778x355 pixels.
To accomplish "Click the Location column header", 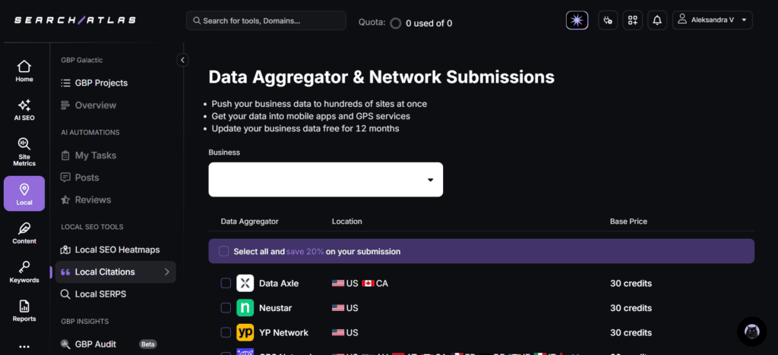I will pyautogui.click(x=346, y=221).
